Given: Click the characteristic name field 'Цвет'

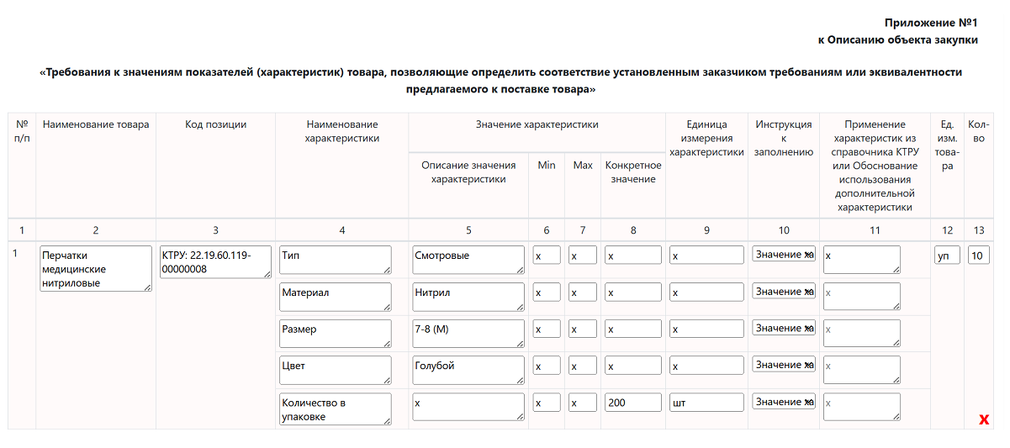Looking at the screenshot, I should [x=336, y=370].
